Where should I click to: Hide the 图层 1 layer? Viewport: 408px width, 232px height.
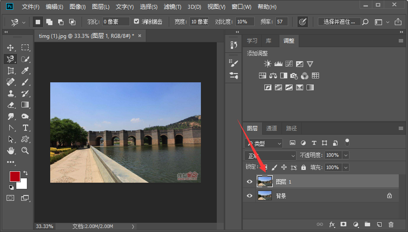249,181
